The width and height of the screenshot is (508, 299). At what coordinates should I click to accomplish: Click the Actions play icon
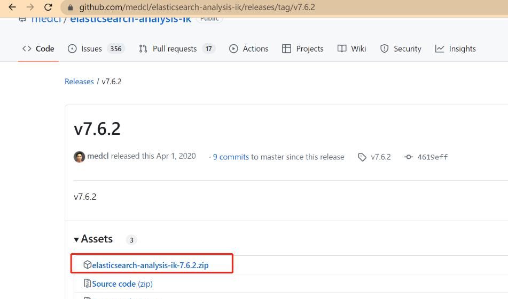pyautogui.click(x=233, y=49)
